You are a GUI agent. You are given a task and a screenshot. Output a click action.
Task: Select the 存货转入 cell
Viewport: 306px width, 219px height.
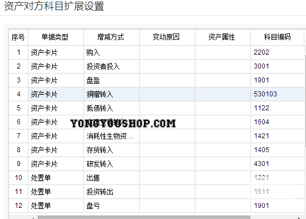click(111, 150)
